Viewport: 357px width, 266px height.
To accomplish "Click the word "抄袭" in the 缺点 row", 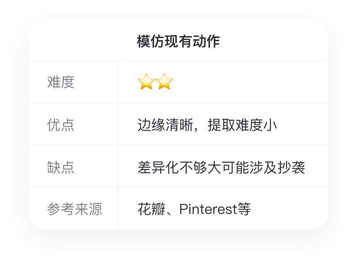I will click(292, 167).
